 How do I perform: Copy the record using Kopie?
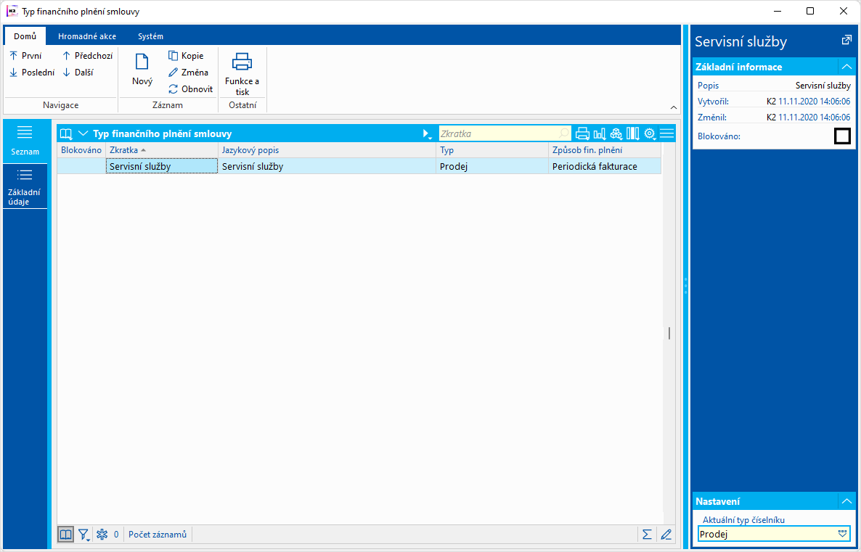click(186, 55)
